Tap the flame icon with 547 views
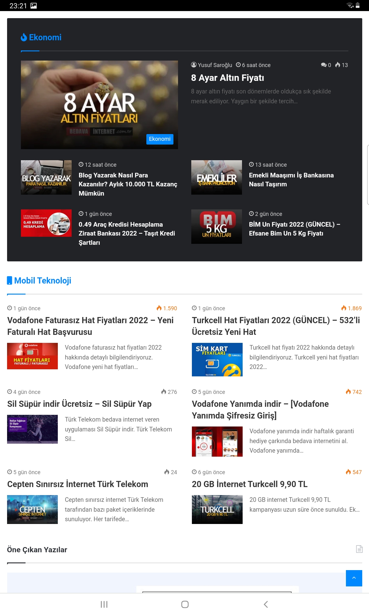The image size is (369, 615). point(348,472)
